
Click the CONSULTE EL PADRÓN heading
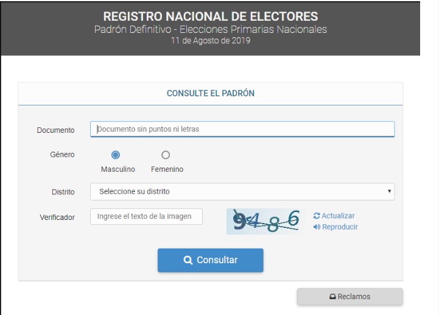[x=211, y=93]
